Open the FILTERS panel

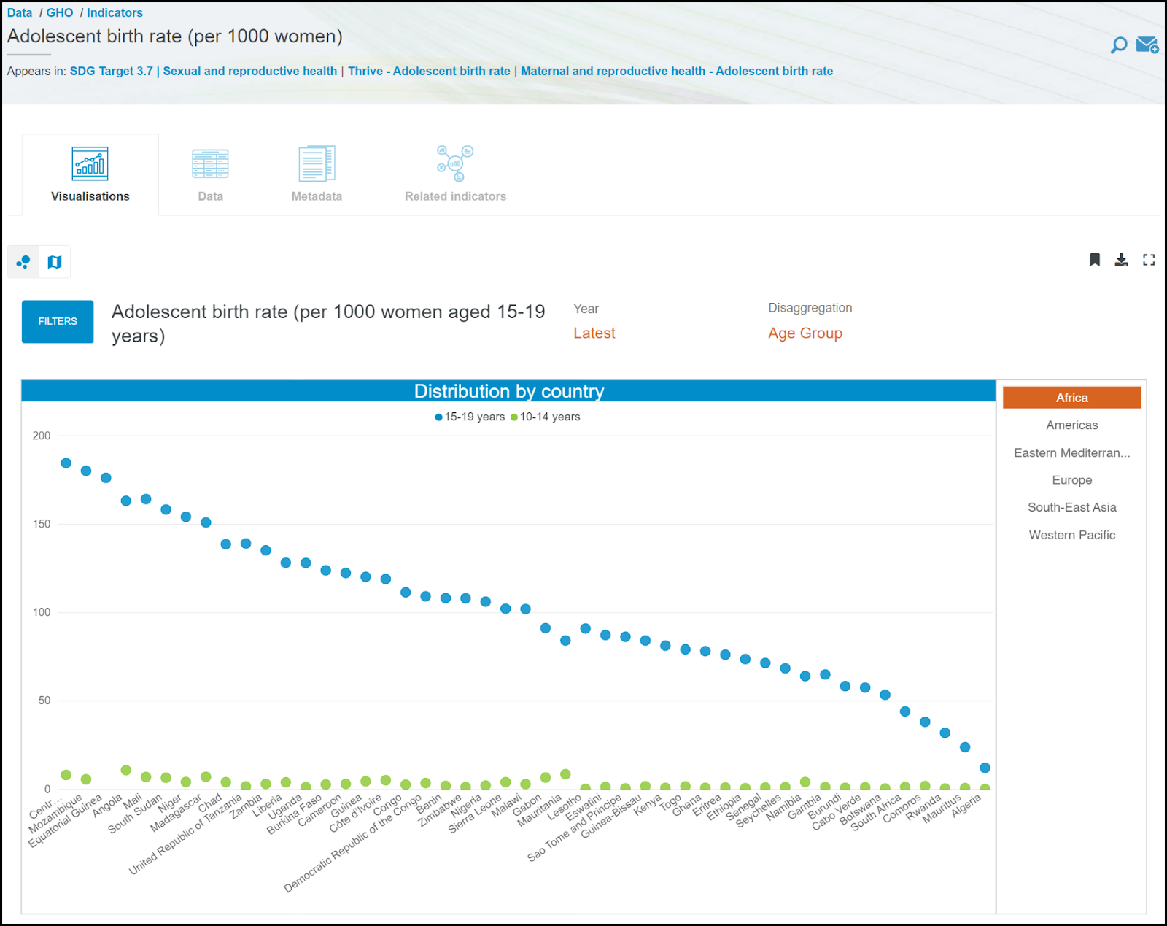pos(58,322)
